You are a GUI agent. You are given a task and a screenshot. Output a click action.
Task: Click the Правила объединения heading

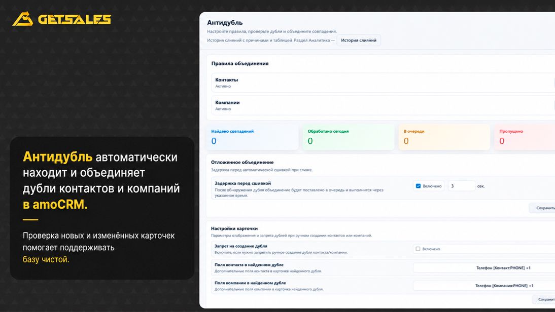(x=240, y=64)
